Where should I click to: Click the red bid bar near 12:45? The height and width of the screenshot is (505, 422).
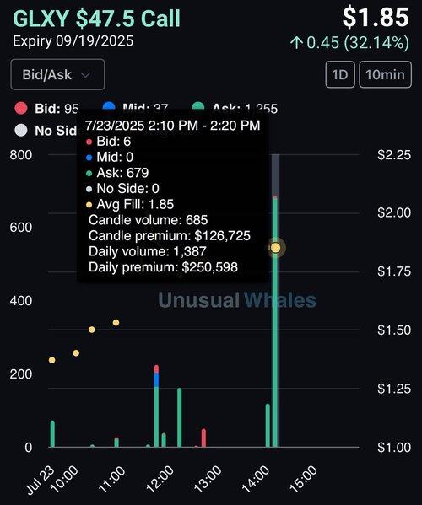pos(203,438)
